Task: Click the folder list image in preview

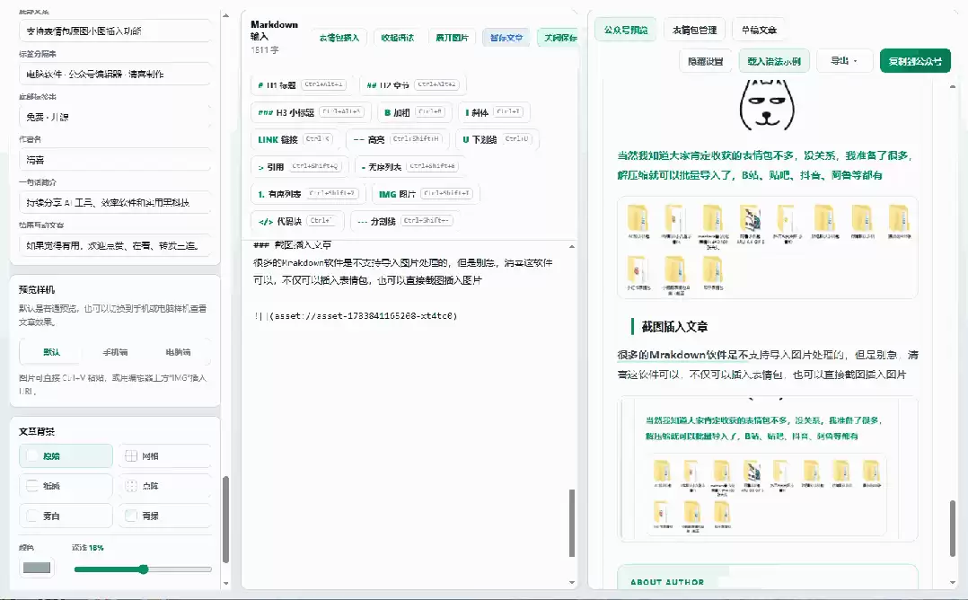Action: (768, 247)
